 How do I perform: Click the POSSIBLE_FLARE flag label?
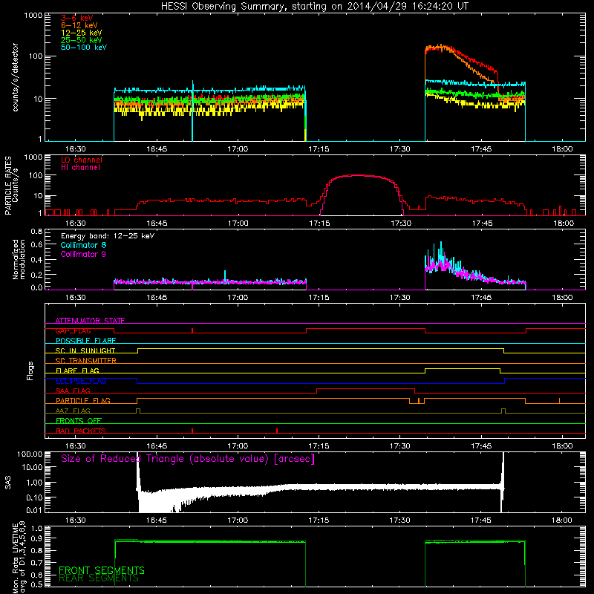click(85, 341)
